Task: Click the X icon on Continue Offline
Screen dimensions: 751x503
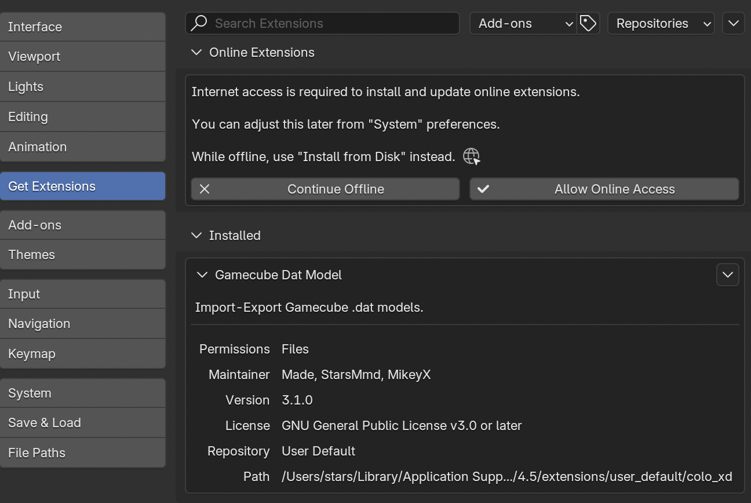Action: (x=204, y=189)
